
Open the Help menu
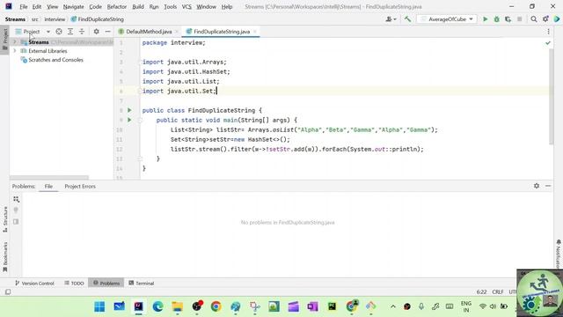click(x=227, y=7)
